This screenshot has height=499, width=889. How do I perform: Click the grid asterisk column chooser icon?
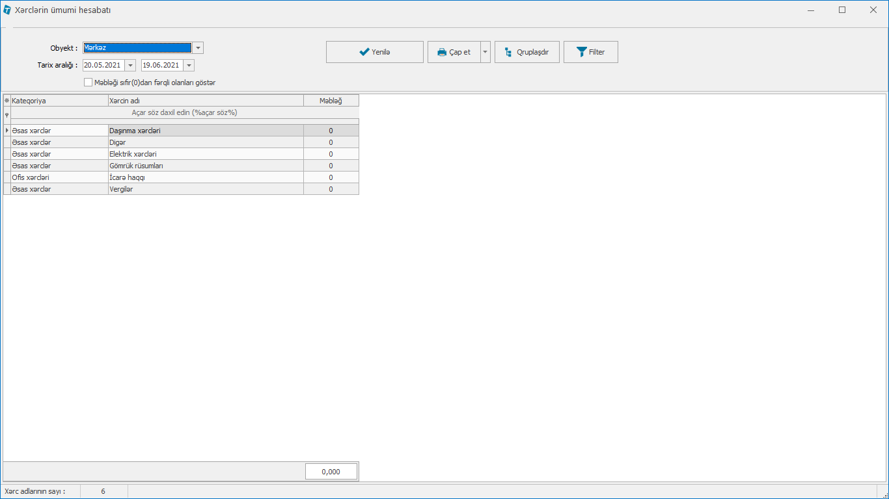point(7,101)
